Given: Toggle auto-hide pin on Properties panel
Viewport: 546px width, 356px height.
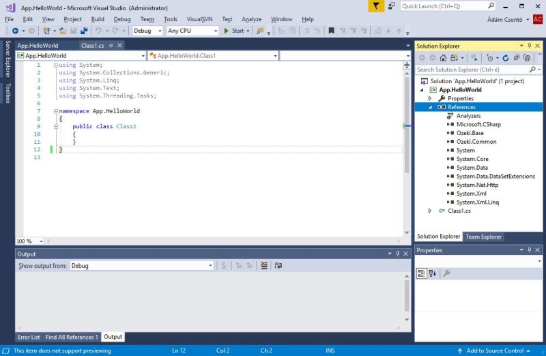Looking at the screenshot, I should (530, 250).
